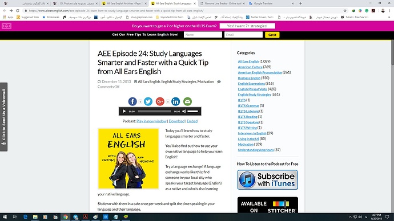Image resolution: width=394 pixels, height=221 pixels.
Task: Open Interviews in English category
Action: (x=252, y=133)
